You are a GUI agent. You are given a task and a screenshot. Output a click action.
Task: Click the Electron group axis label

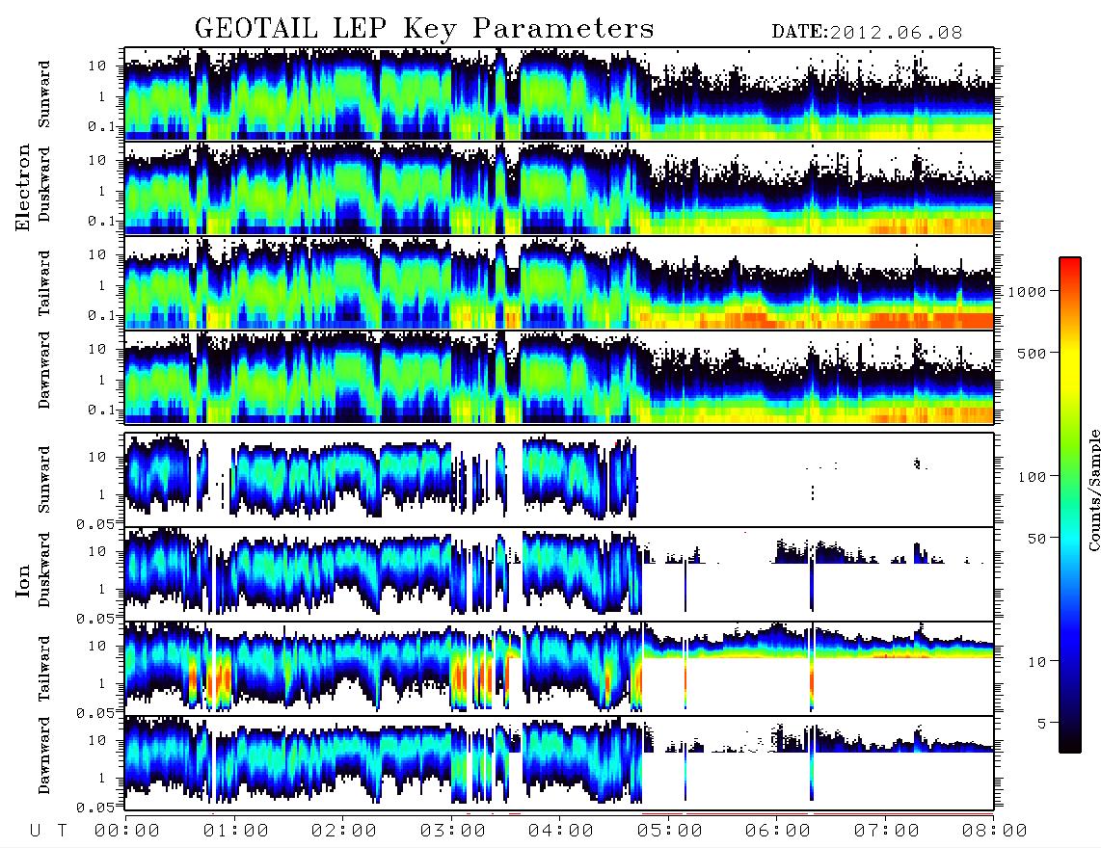[23, 188]
